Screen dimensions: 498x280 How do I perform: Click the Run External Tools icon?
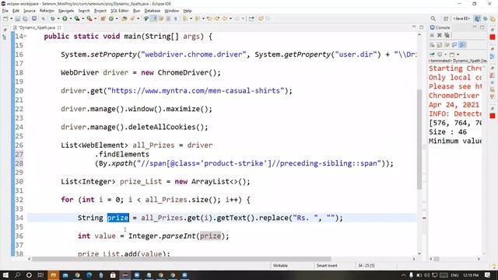[89, 19]
